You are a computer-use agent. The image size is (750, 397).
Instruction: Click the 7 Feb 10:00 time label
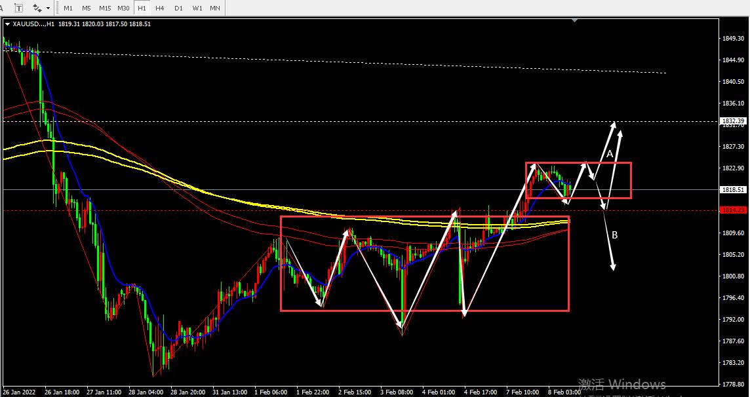(x=523, y=392)
